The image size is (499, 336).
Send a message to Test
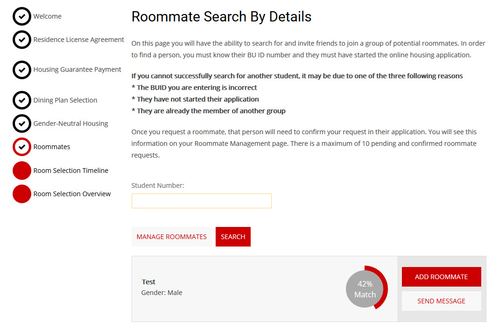click(x=441, y=301)
